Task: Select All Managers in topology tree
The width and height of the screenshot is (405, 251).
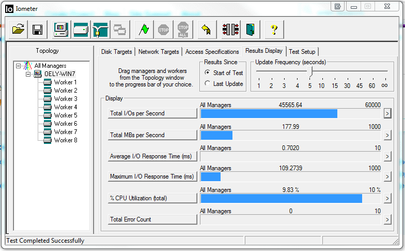Action: tap(51, 66)
